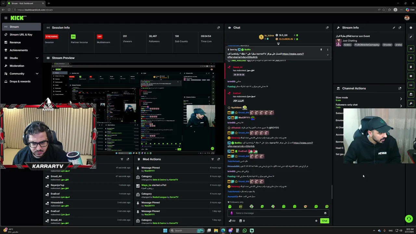Pop out the activity feed panel

128,159
